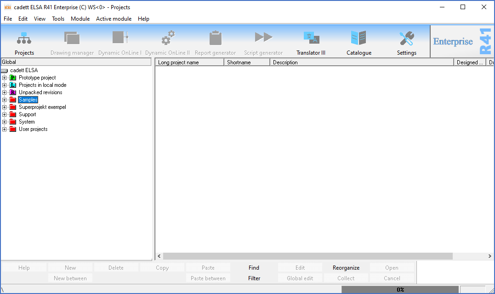Viewport: 495px width, 294px height.
Task: Open the Active module menu
Action: pyautogui.click(x=114, y=19)
